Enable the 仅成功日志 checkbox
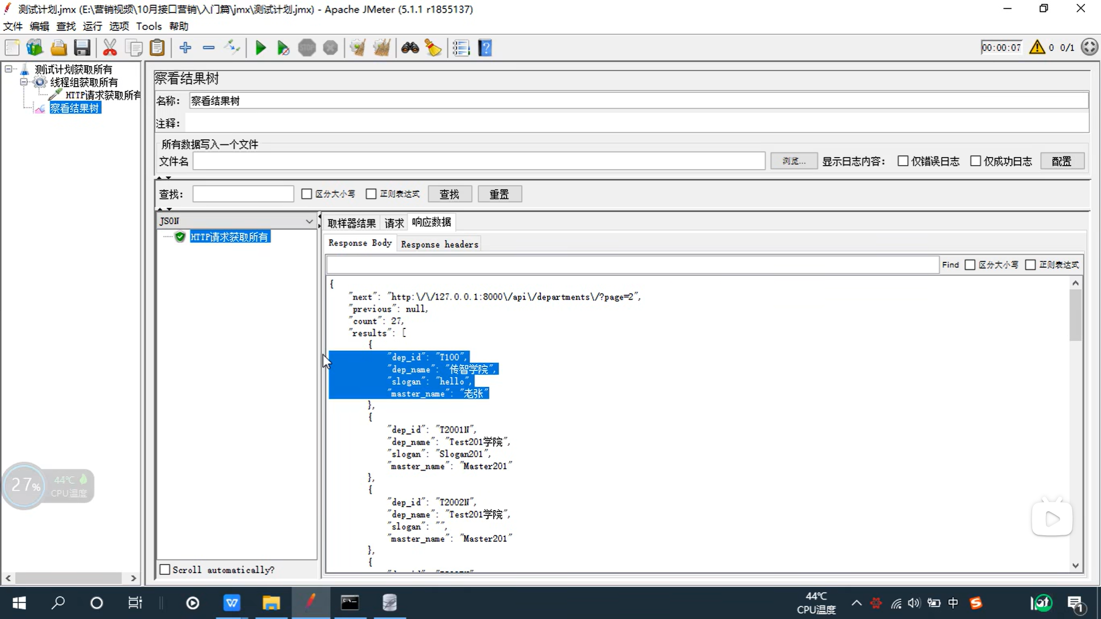Image resolution: width=1101 pixels, height=619 pixels. tap(975, 161)
